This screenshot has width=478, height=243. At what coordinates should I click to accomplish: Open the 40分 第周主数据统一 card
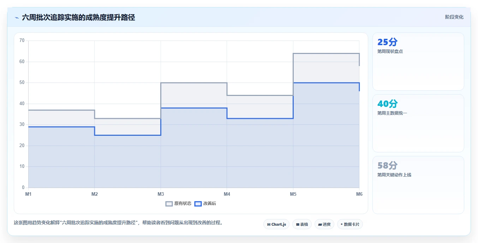[x=418, y=123]
